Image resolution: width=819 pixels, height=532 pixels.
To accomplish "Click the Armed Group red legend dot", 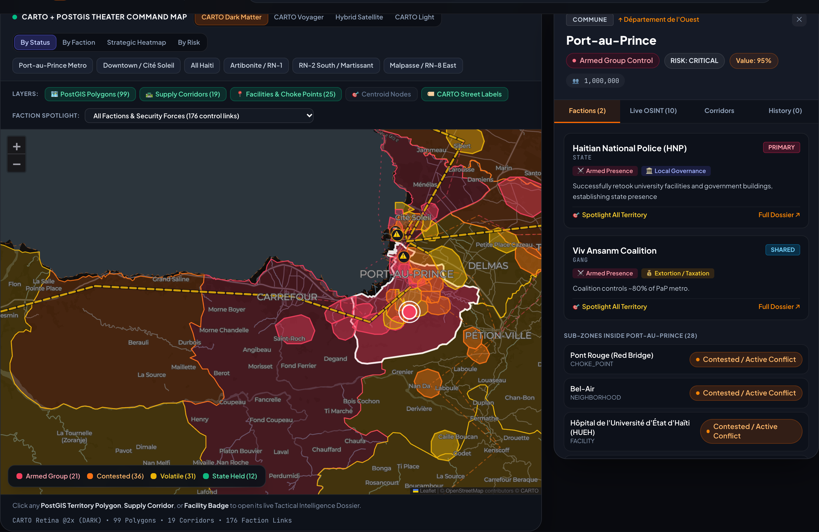I will [x=19, y=476].
